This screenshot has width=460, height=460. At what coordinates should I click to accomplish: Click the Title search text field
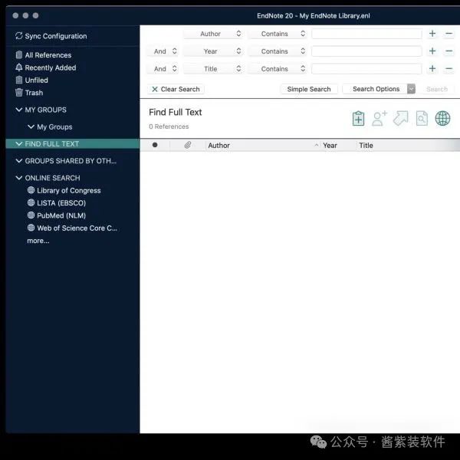(366, 69)
